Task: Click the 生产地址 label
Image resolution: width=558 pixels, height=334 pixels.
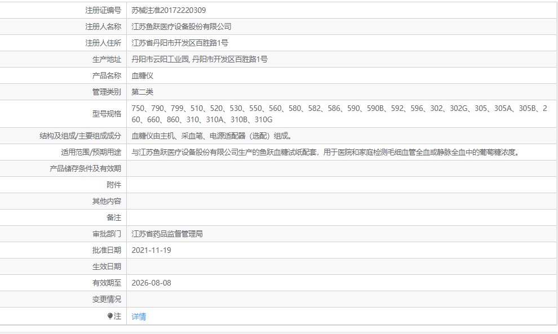Action: click(107, 59)
